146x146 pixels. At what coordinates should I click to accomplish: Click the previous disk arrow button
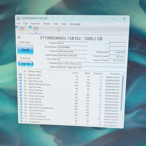pyautogui.click(x=19, y=37)
